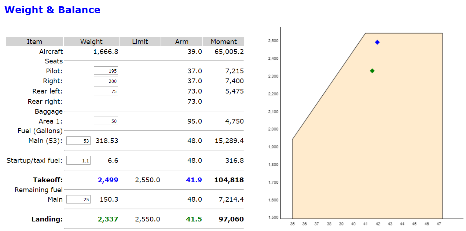Screen dimensions: 466x231
Task: Click the Pilot seat weight input field
Action: pyautogui.click(x=106, y=71)
